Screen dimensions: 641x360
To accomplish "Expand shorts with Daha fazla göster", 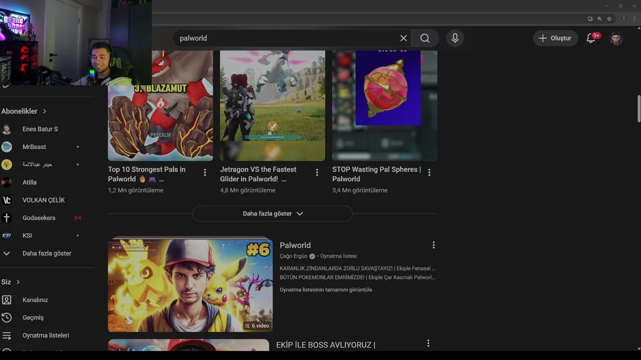I will (x=272, y=213).
